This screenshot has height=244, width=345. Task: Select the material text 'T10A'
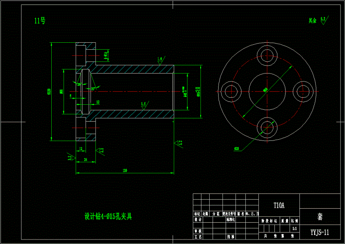pyautogui.click(x=279, y=205)
